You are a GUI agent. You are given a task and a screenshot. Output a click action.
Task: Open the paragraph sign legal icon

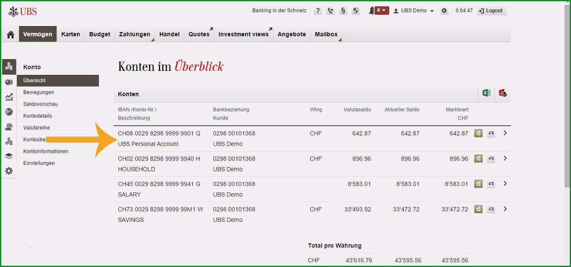(343, 11)
